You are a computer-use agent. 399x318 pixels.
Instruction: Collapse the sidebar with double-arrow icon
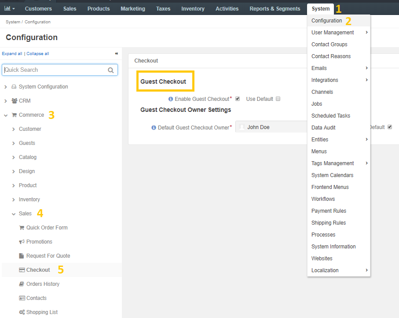pos(116,53)
